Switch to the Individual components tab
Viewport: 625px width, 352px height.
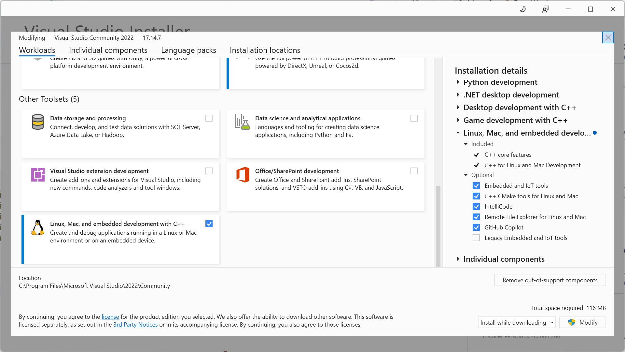click(108, 50)
